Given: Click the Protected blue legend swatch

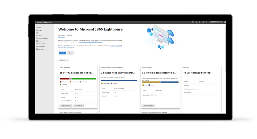Looking at the screenshot, I should point(112,84).
